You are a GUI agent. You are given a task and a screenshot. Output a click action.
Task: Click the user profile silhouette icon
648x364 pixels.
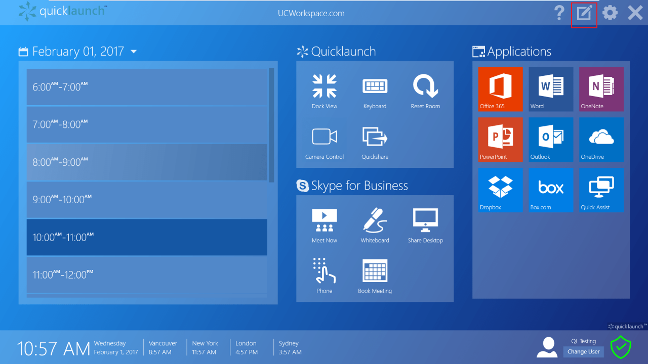click(x=547, y=347)
